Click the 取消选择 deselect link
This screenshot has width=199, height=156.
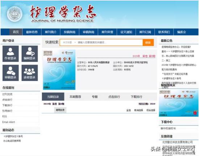point(138,110)
